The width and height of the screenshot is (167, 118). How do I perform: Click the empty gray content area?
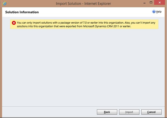pyautogui.click(x=83, y=70)
